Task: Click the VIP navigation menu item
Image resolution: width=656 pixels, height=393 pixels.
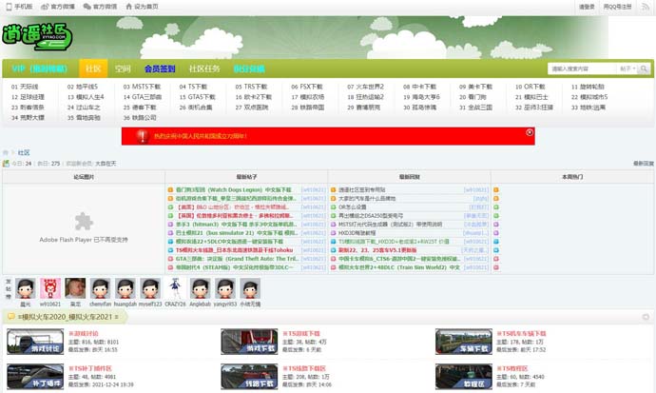Action: (40, 69)
